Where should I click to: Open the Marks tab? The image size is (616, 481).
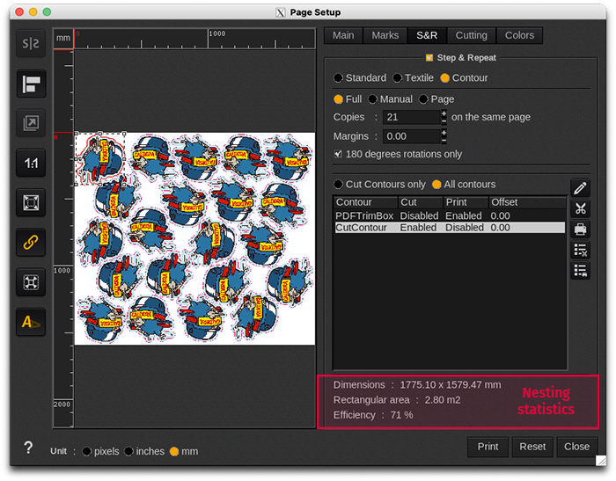tap(385, 35)
